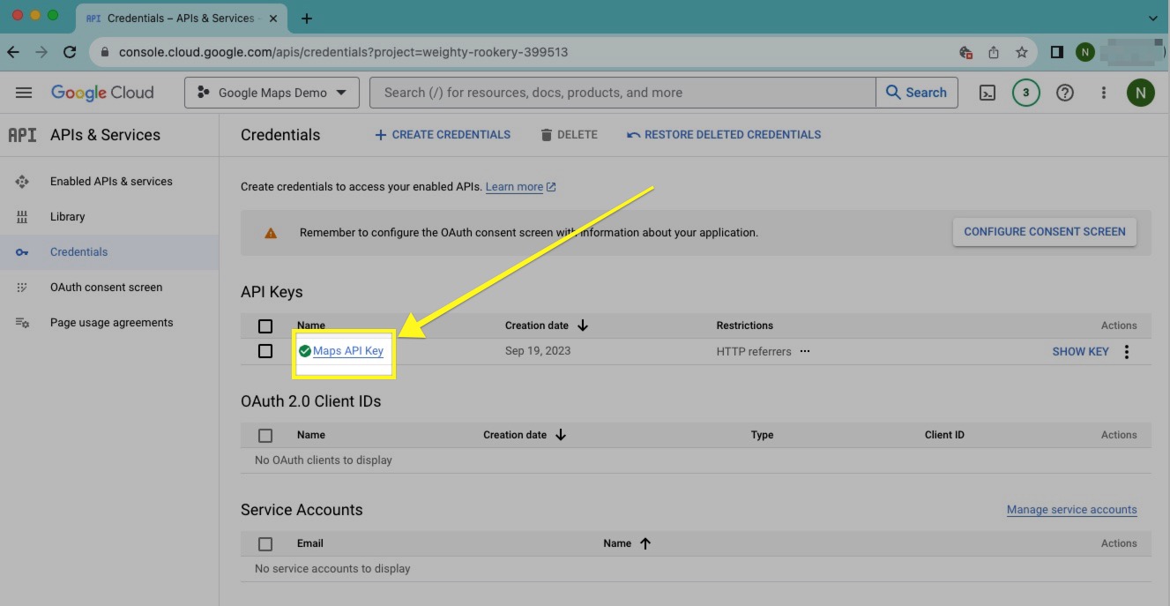Open notifications badge showing 3
Image resolution: width=1170 pixels, height=606 pixels.
pos(1025,93)
